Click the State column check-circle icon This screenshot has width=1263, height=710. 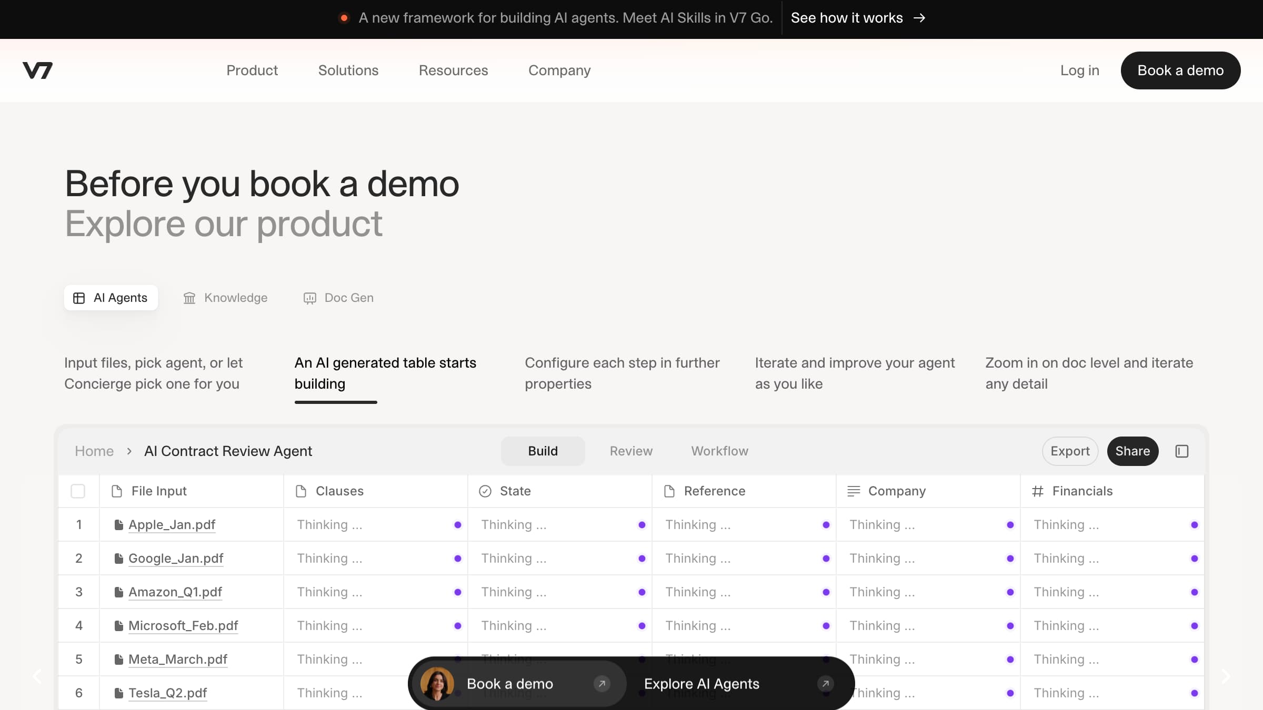coord(485,491)
